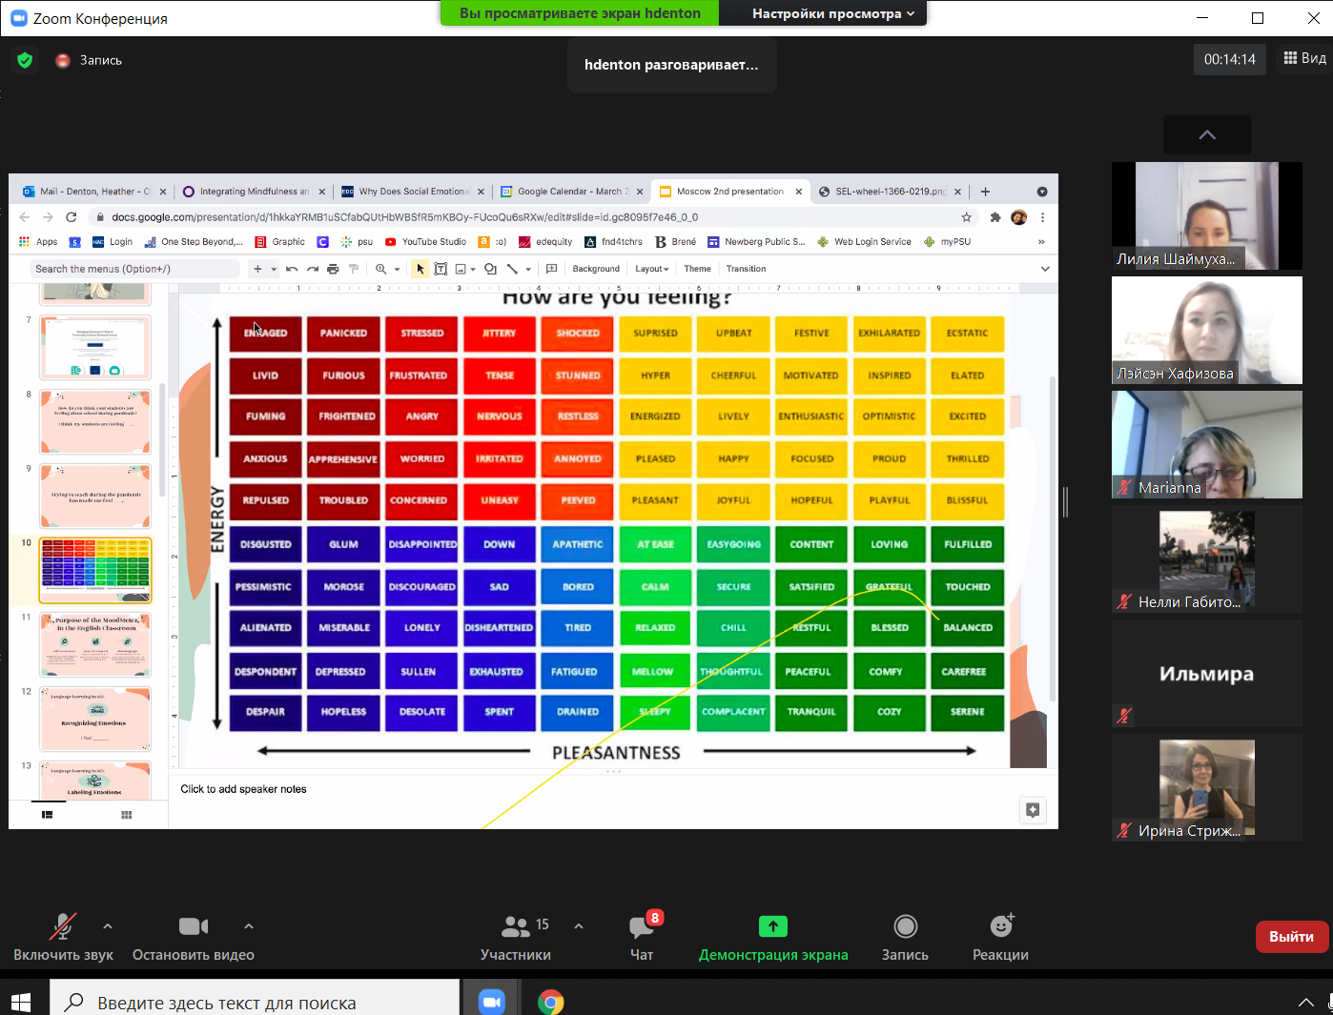1333x1015 pixels.
Task: Click the Windows taskbar search field
Action: (x=257, y=1002)
